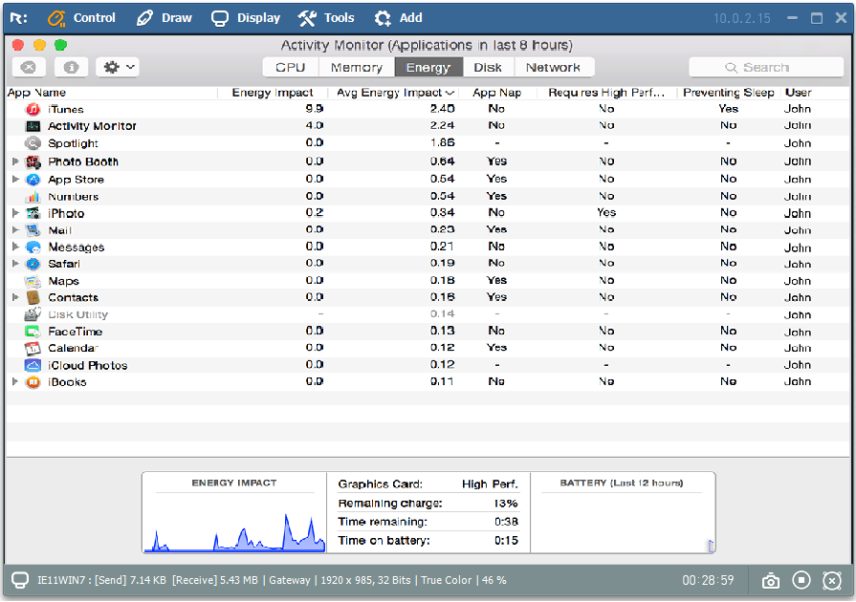
Task: Click the red close window button
Action: 18,45
